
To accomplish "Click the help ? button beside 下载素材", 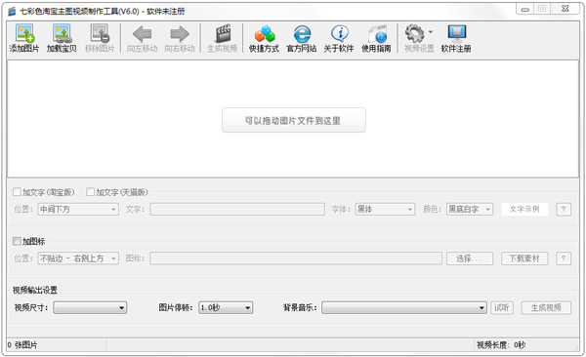I will 564,258.
